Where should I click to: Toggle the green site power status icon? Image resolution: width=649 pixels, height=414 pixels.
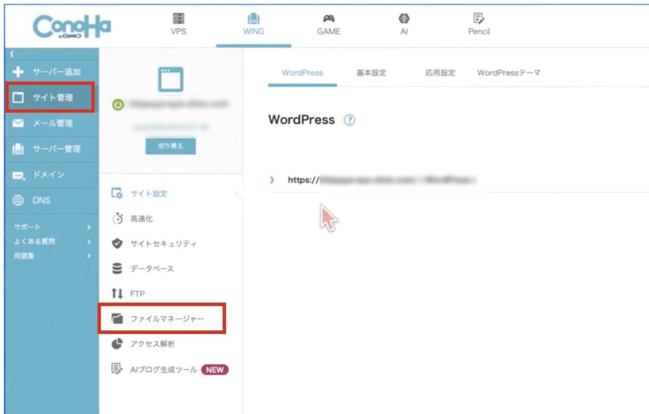tap(117, 105)
